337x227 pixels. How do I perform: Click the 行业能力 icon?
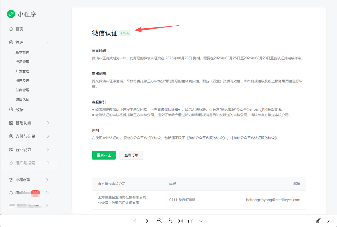point(11,150)
